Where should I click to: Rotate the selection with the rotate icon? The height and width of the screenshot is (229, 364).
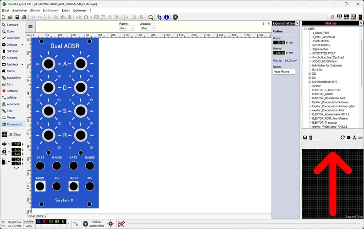(86, 17)
